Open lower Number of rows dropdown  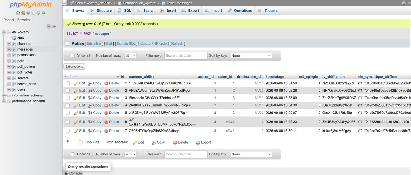[x=130, y=154]
